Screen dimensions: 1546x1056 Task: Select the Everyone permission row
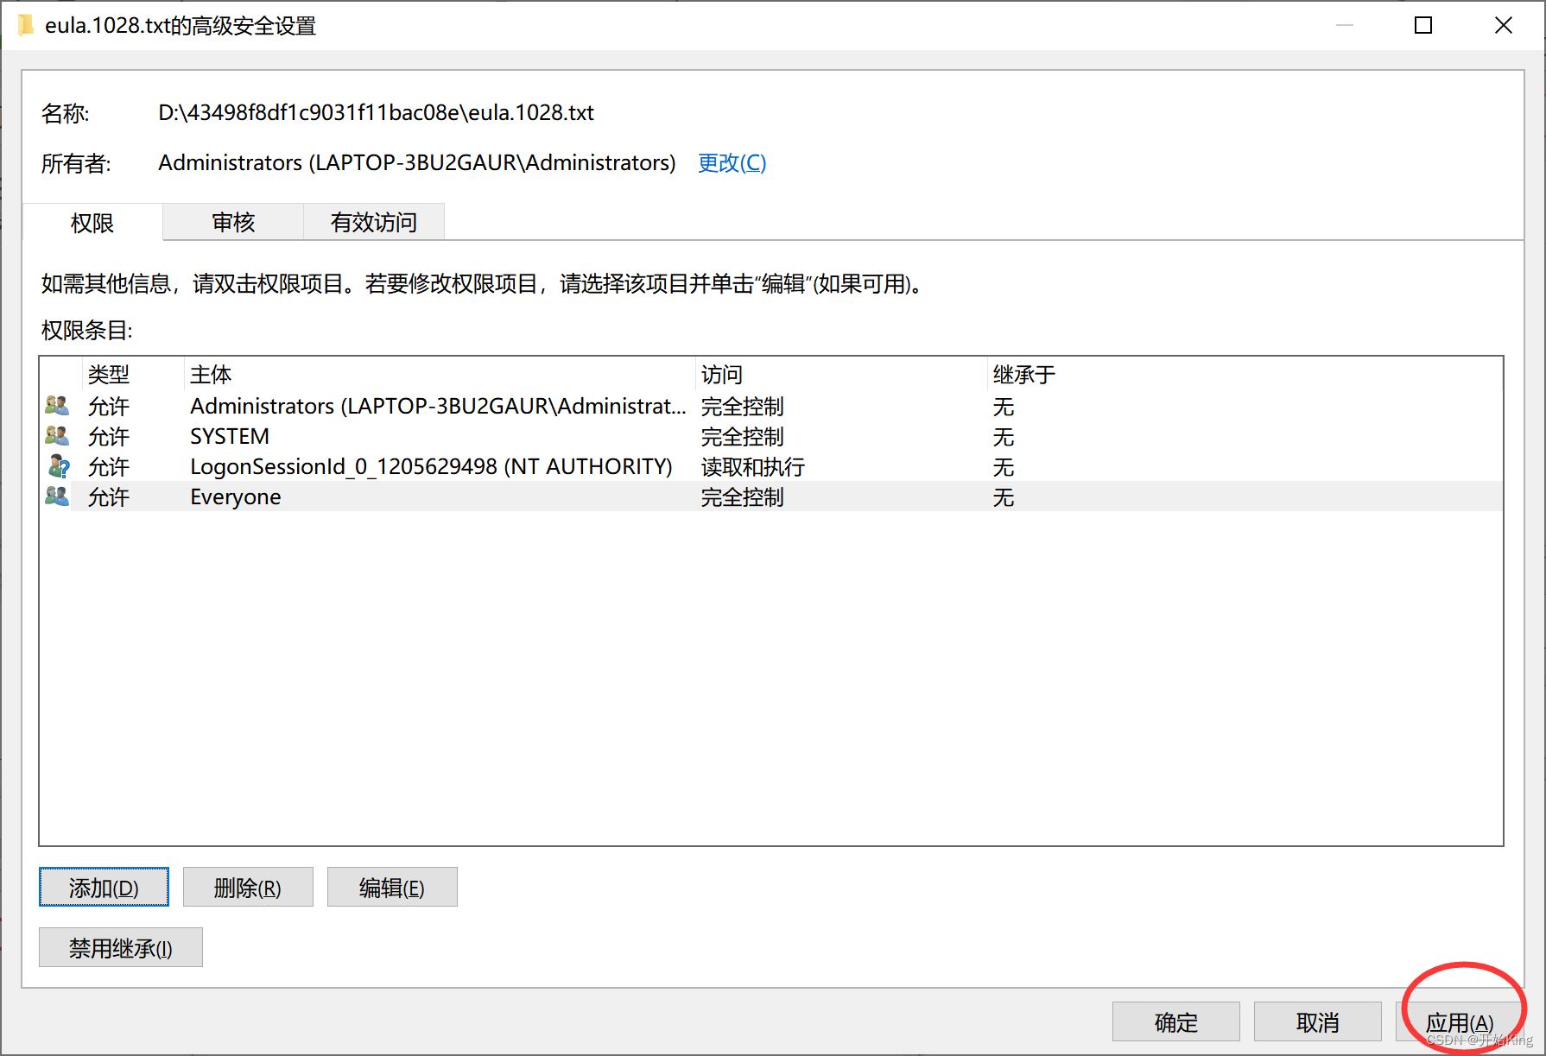tap(771, 496)
